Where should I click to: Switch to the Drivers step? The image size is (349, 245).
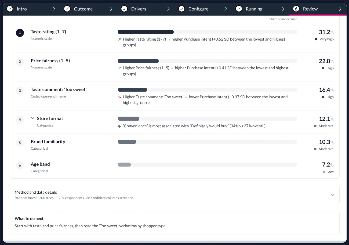(x=146, y=9)
